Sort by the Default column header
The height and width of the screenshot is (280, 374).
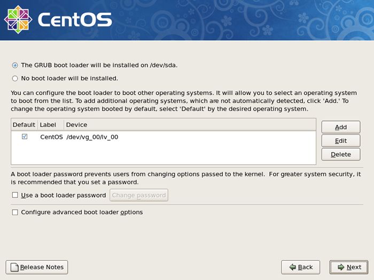24,125
